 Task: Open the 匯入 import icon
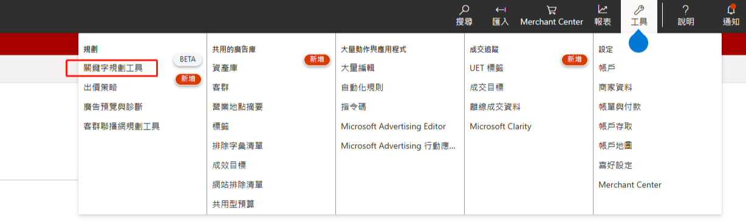501,10
